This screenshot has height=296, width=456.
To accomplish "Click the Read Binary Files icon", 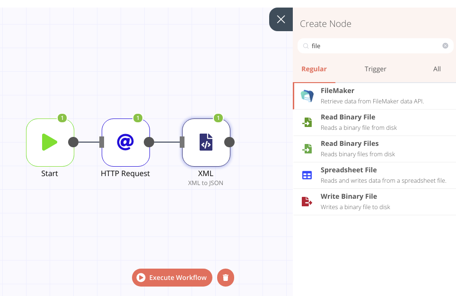I will coord(307,149).
